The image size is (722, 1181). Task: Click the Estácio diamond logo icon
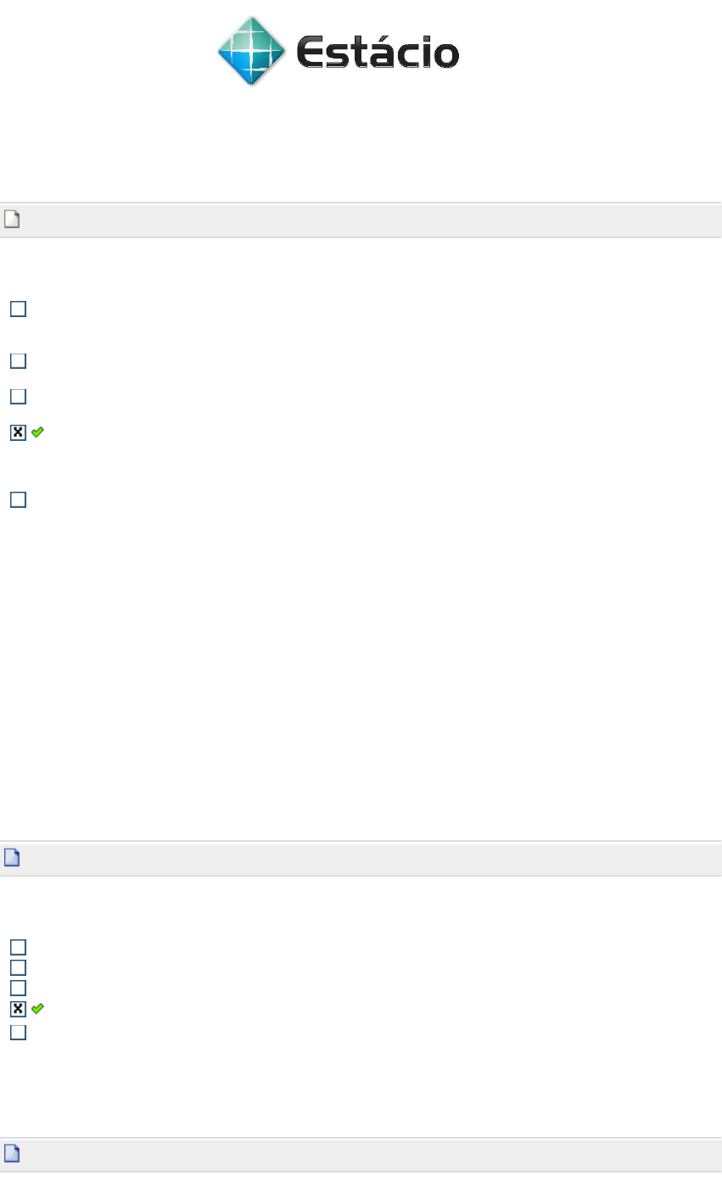coord(250,51)
